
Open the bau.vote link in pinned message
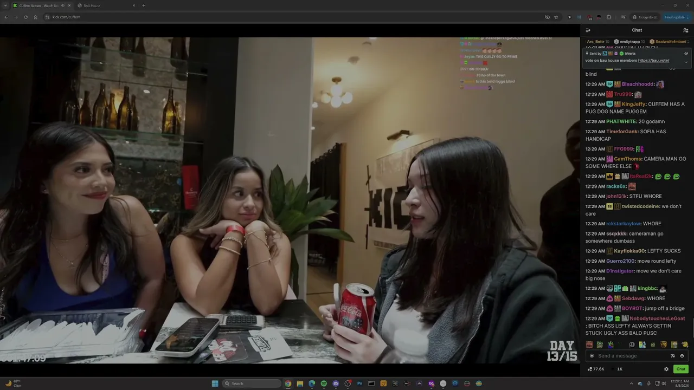point(653,61)
